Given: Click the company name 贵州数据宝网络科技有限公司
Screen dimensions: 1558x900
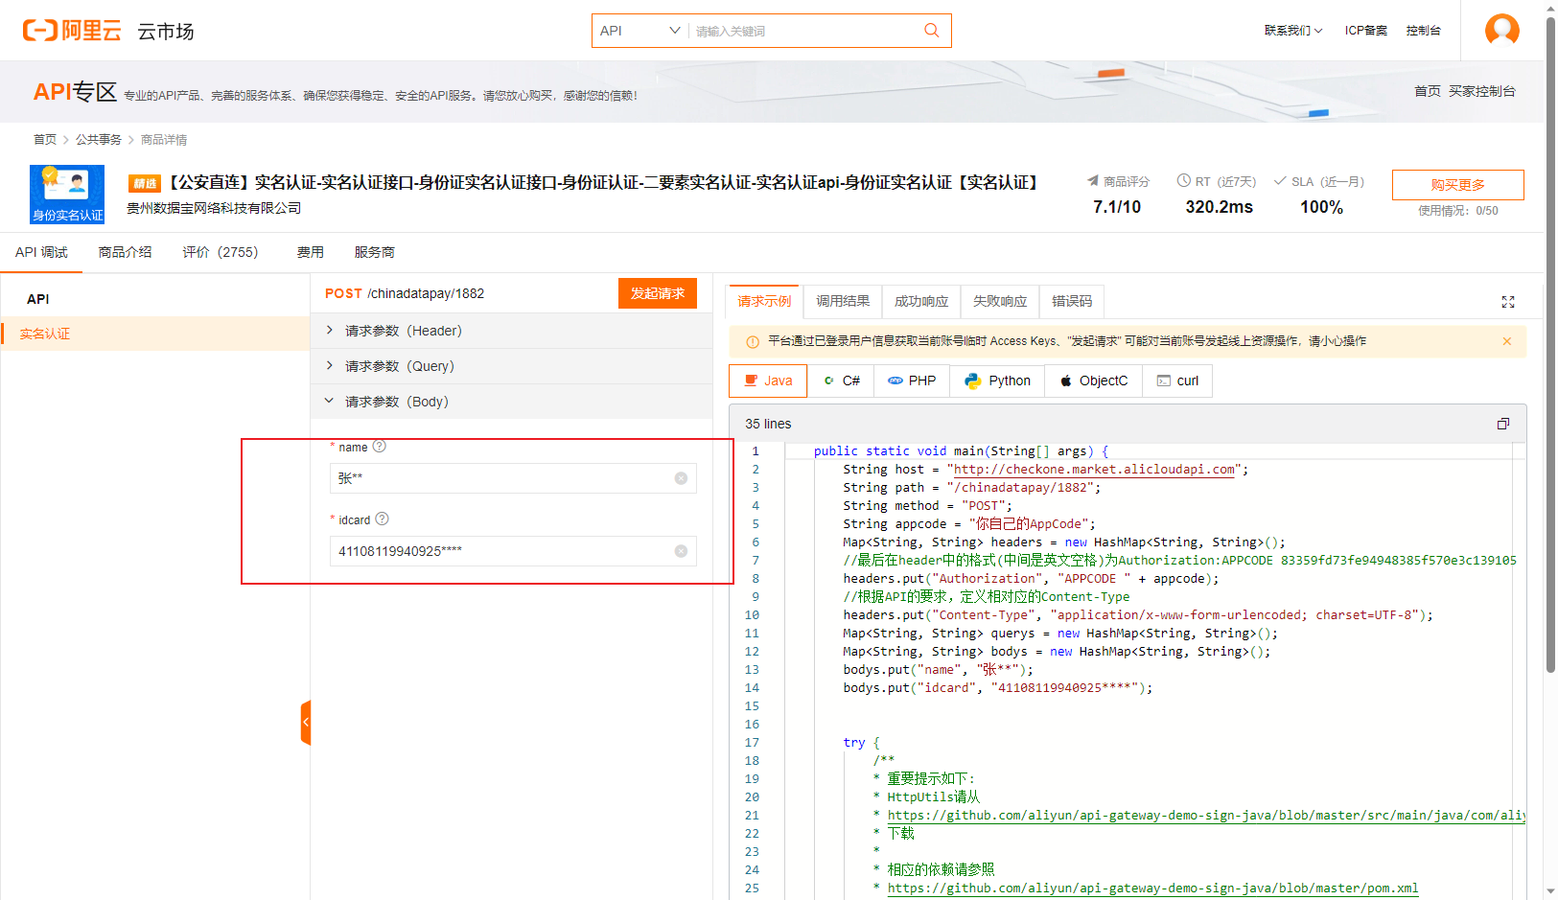Looking at the screenshot, I should tap(214, 208).
